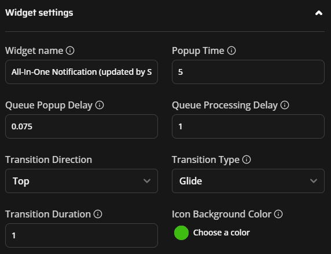Focus the Widget name text field
The image size is (331, 254).
tap(82, 72)
